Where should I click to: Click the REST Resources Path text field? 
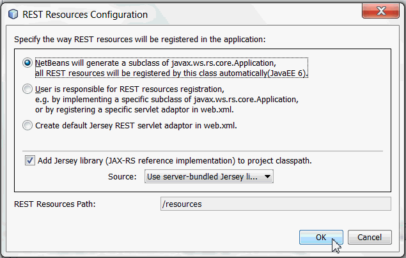point(275,204)
